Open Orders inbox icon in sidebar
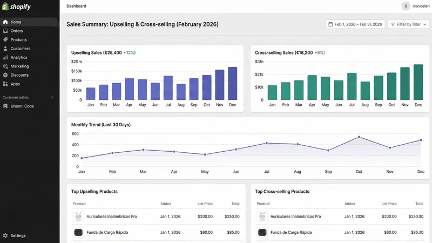 5,31
